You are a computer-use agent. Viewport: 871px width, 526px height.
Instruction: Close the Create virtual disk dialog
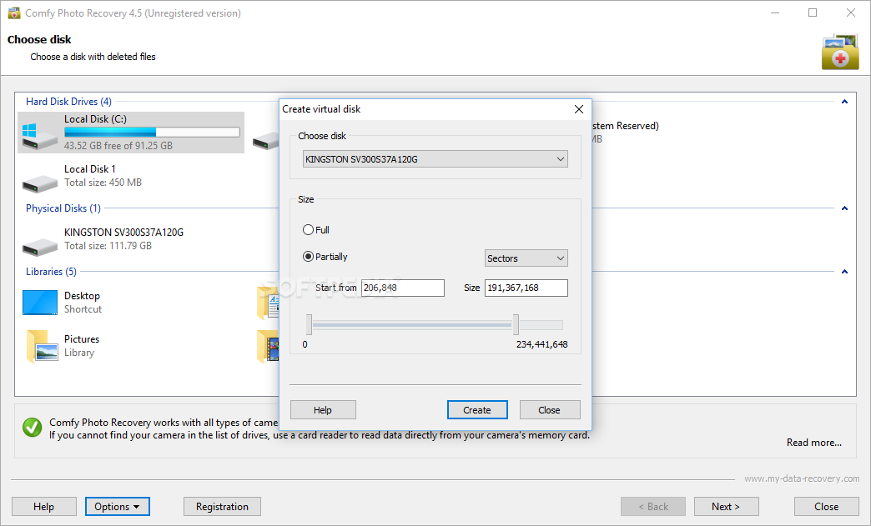tap(579, 109)
